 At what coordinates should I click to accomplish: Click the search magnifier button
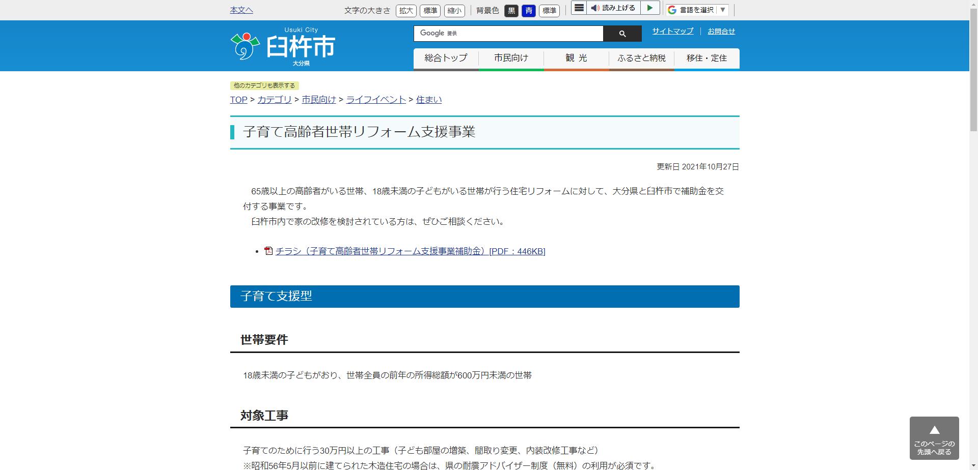(622, 34)
